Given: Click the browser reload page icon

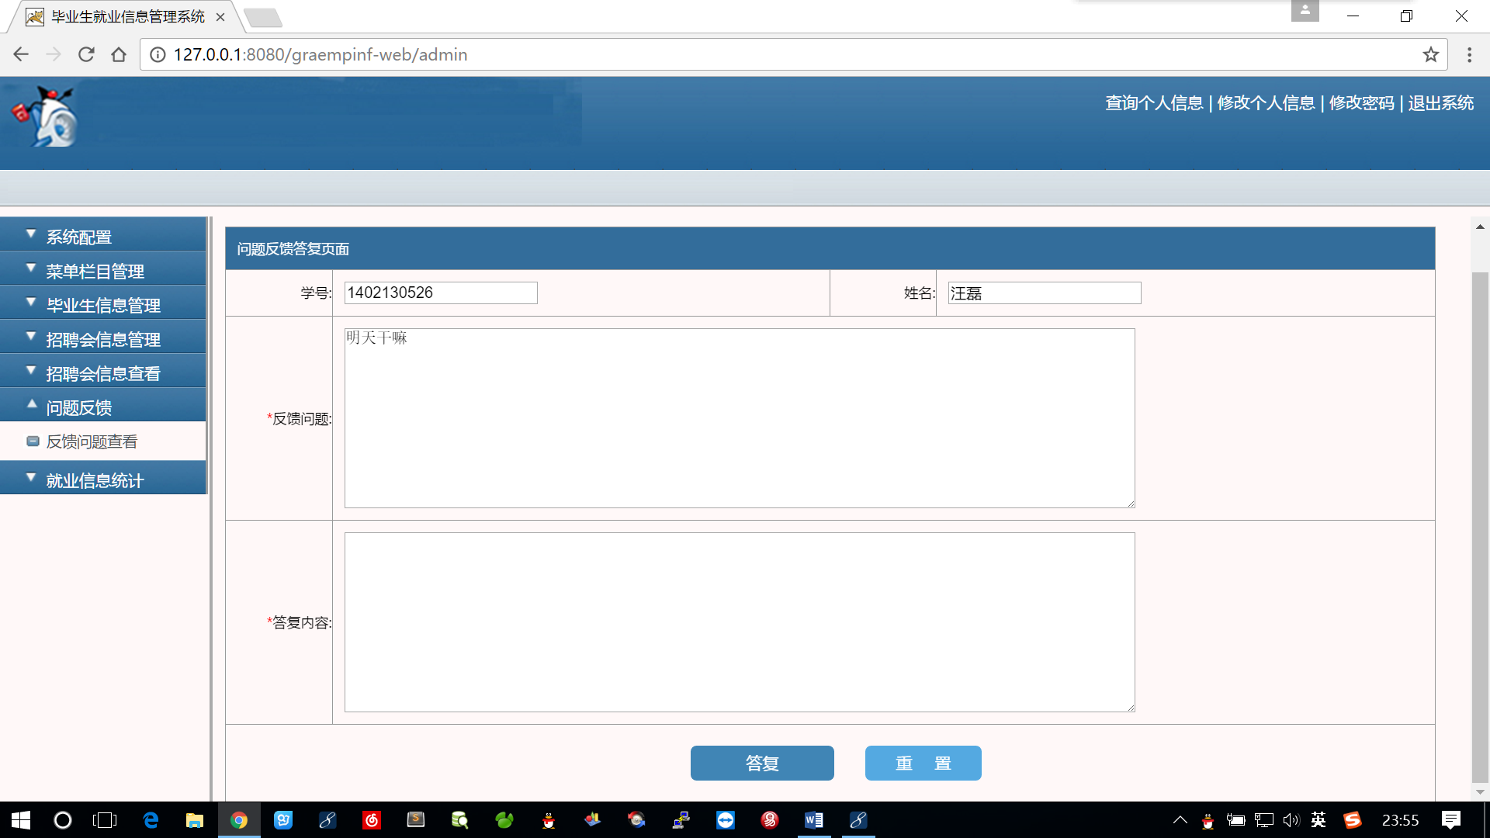Looking at the screenshot, I should tap(86, 54).
